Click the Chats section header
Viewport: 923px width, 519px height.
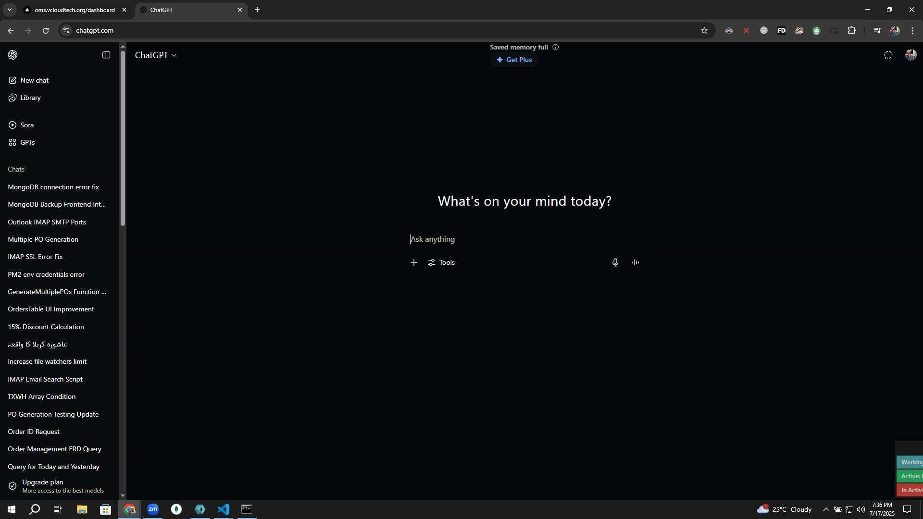[x=16, y=169]
